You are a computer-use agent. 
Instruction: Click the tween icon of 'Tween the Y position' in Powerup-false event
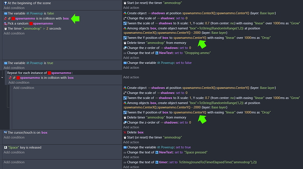pos(125,38)
